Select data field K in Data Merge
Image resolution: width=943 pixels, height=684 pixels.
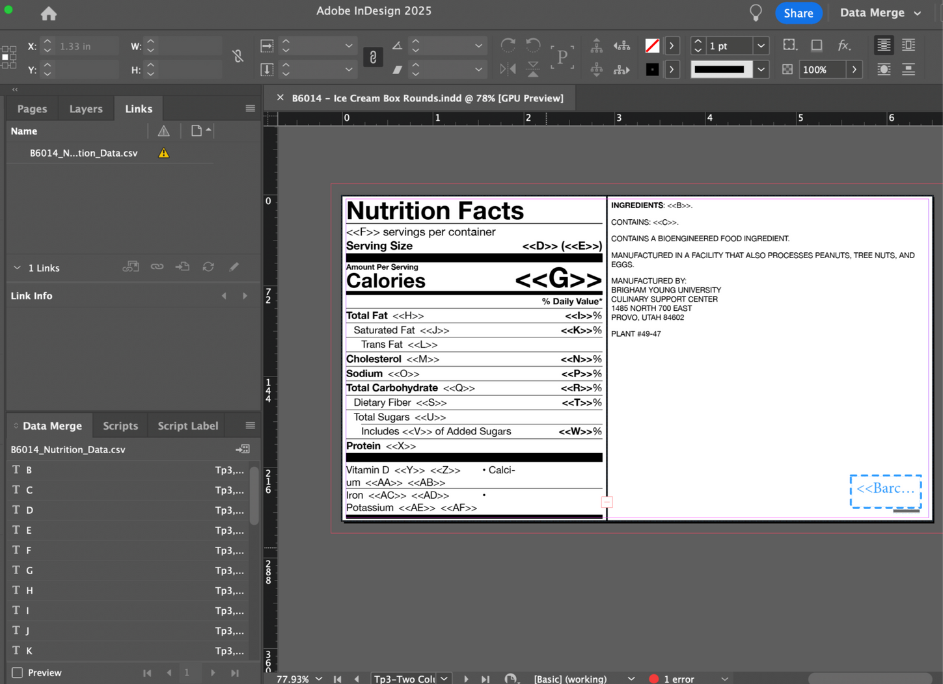[128, 651]
